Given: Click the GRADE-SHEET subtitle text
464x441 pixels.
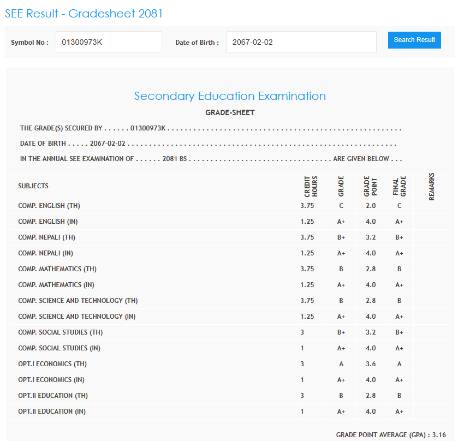Looking at the screenshot, I should click(230, 113).
